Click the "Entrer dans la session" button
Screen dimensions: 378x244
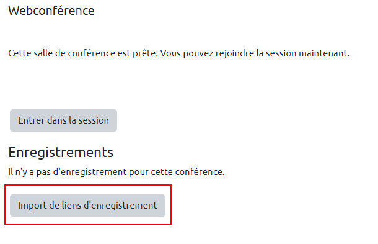[63, 120]
